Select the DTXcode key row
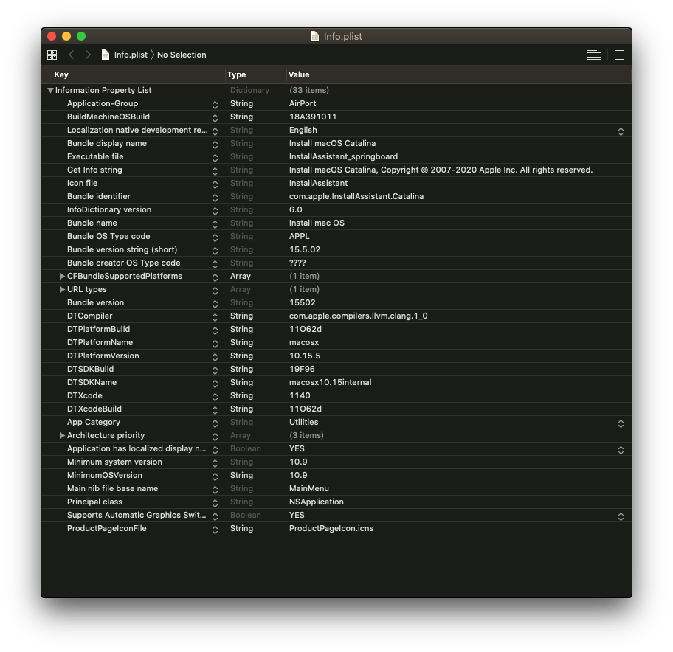673x652 pixels. [x=85, y=396]
